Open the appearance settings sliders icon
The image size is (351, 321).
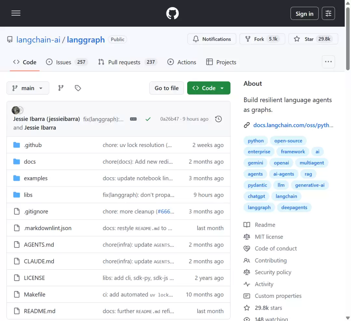[x=328, y=13]
